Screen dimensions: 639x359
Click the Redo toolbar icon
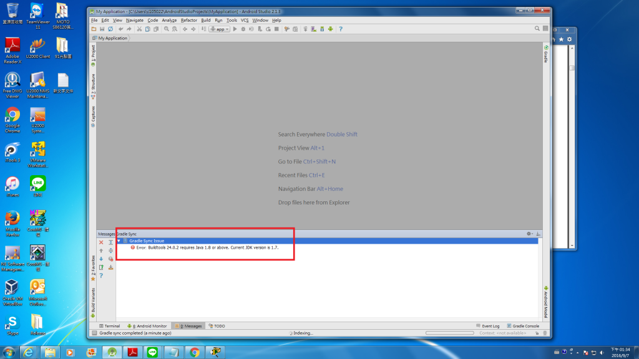129,29
